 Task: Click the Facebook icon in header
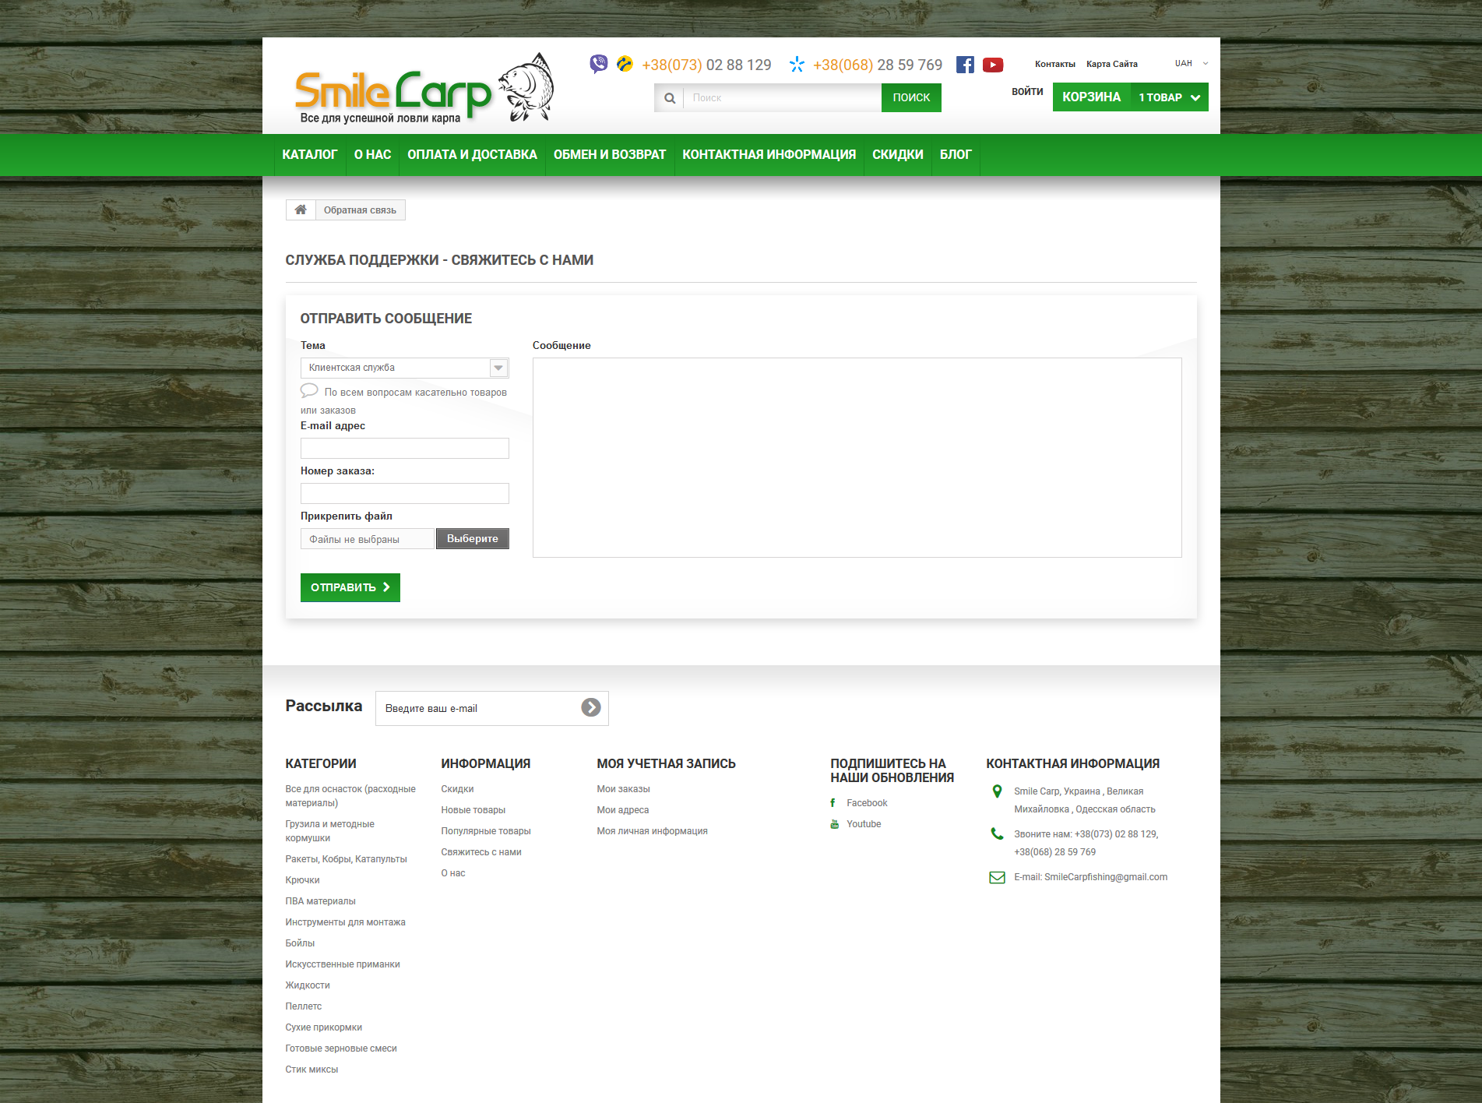coord(965,65)
